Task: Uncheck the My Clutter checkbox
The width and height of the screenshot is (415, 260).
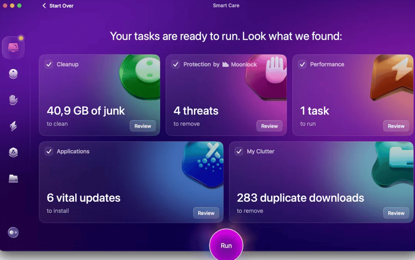Action: [239, 151]
